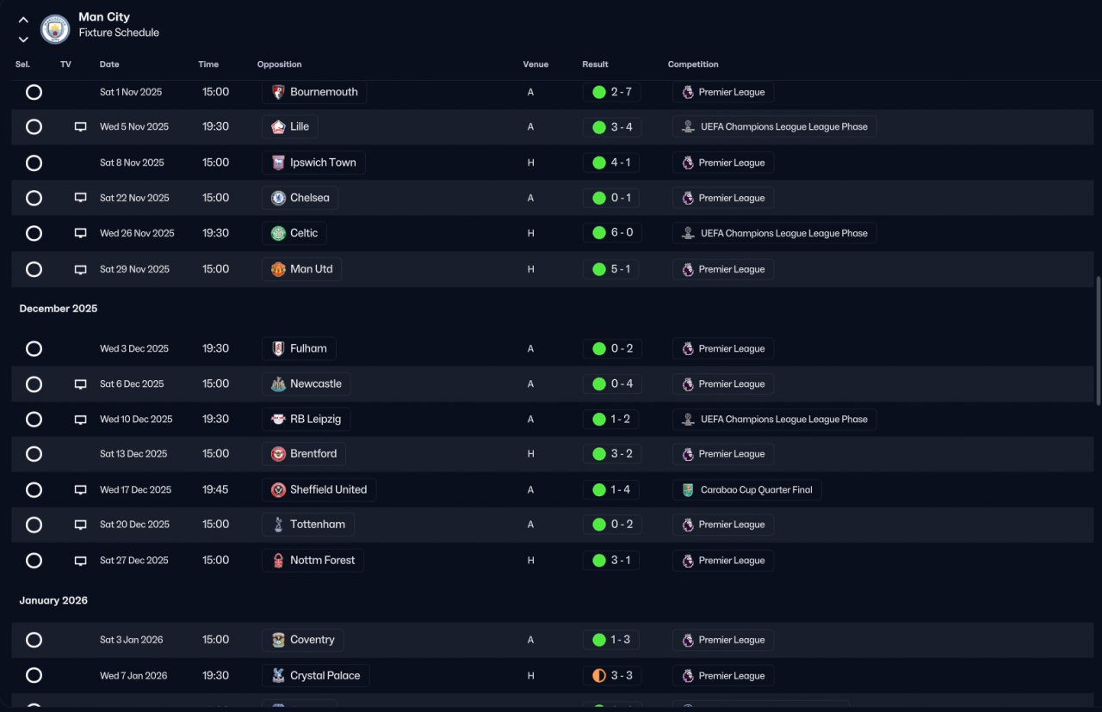Select the Fulham fixture radio button
1102x712 pixels.
tap(34, 348)
